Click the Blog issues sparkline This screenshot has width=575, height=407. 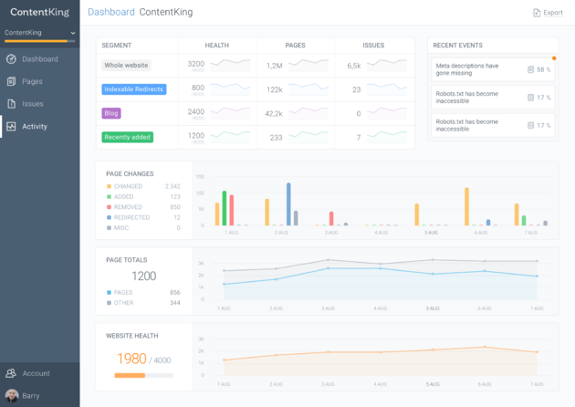point(387,113)
